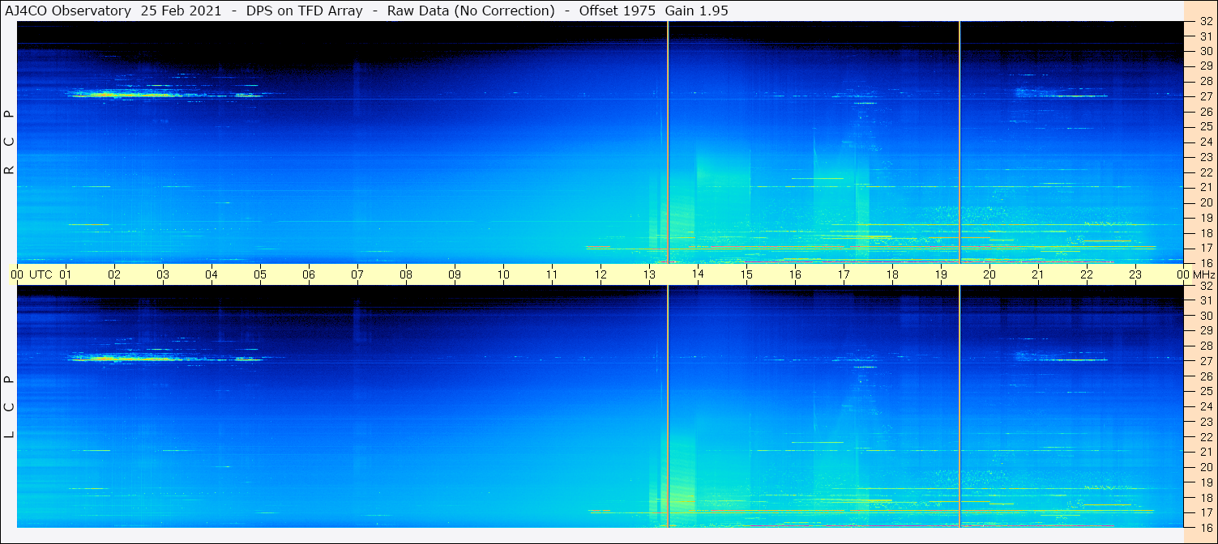The image size is (1218, 544).
Task: Click hour '11' on the time axis
Action: click(552, 274)
